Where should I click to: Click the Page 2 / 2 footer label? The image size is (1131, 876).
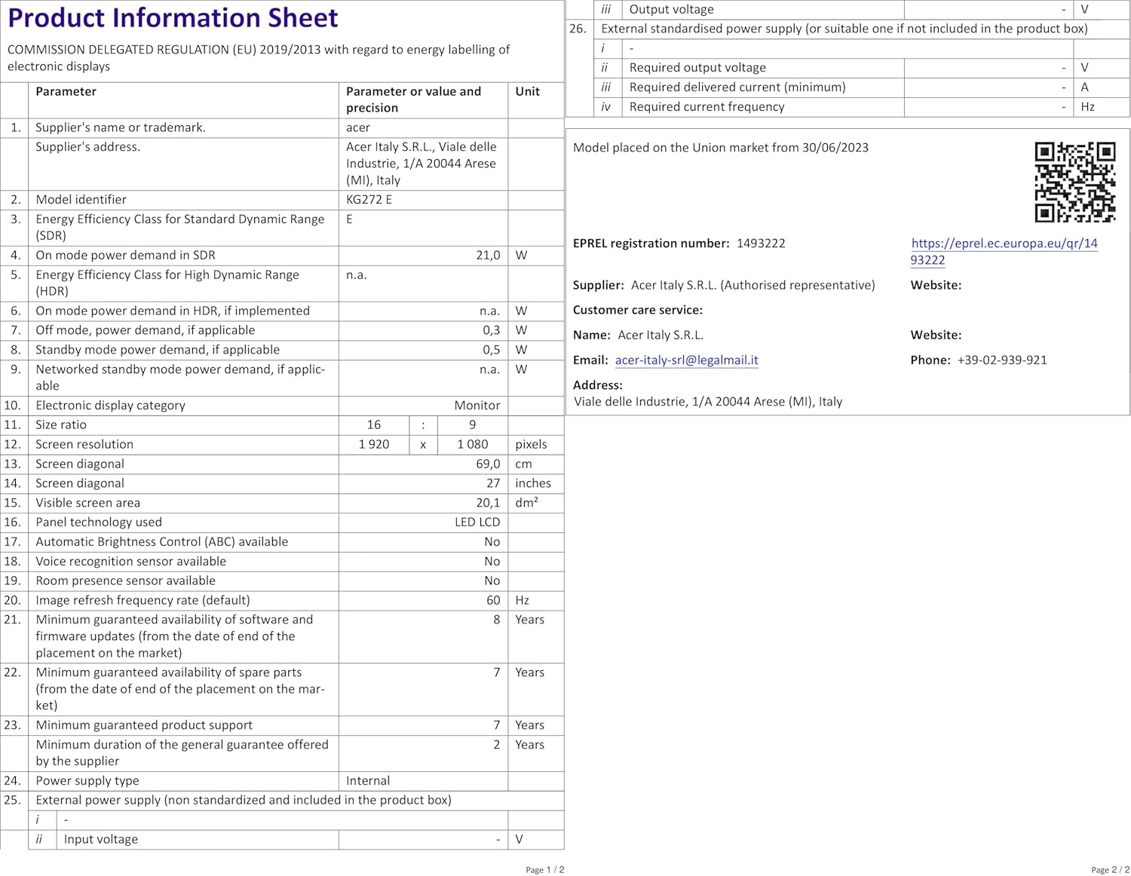pyautogui.click(x=1110, y=870)
